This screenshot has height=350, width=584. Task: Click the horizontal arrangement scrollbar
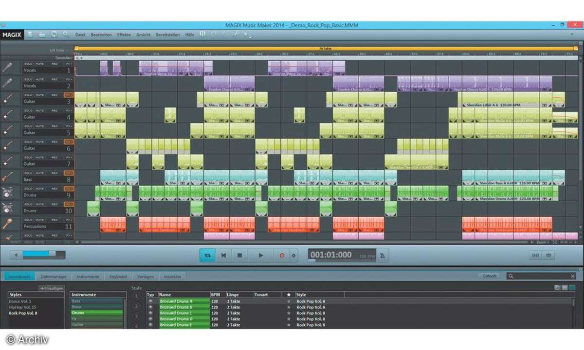tap(304, 242)
